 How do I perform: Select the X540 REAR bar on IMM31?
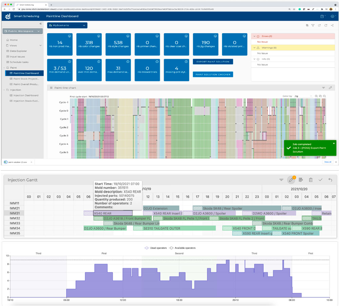(x=113, y=213)
